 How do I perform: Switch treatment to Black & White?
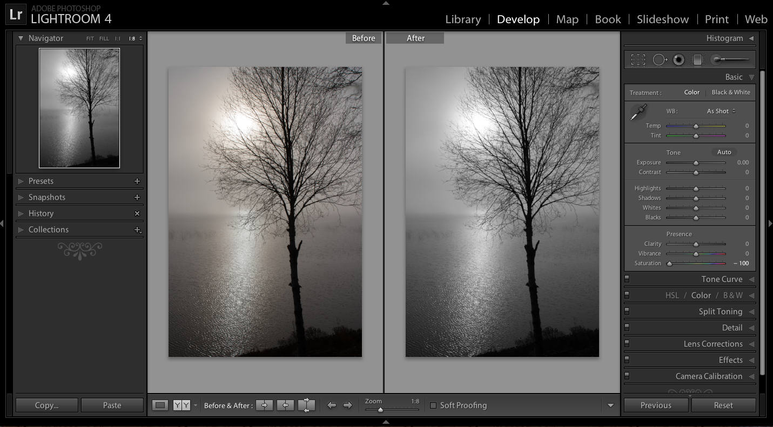(730, 92)
